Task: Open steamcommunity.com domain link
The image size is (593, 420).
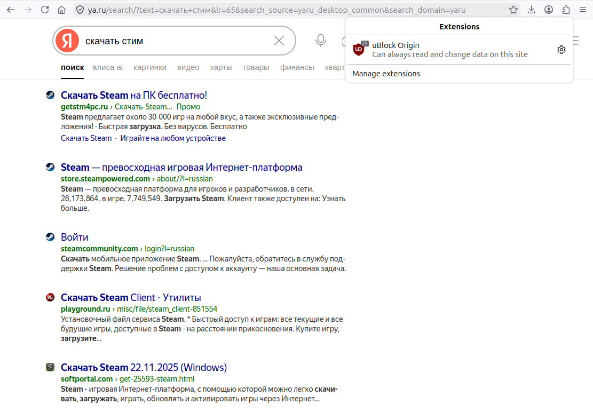Action: pos(99,248)
